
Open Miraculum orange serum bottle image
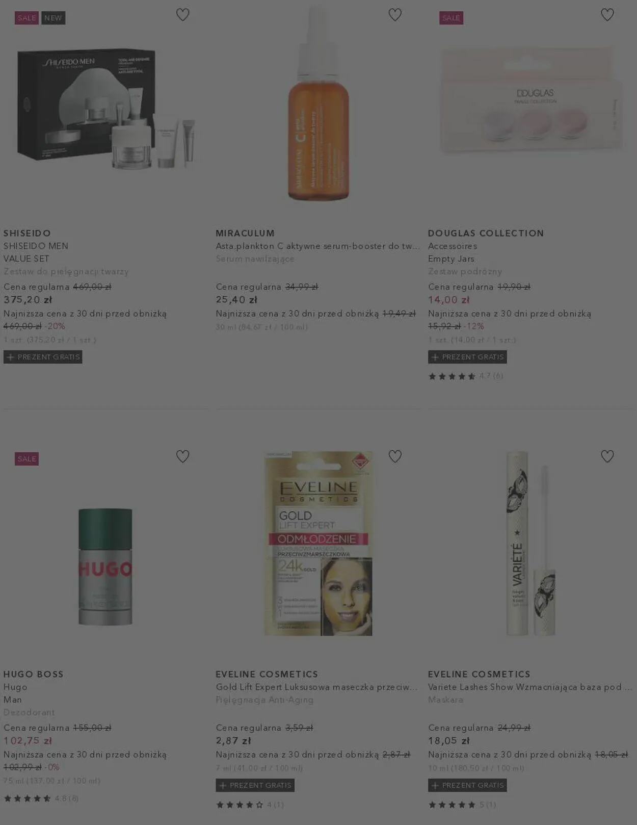point(319,104)
